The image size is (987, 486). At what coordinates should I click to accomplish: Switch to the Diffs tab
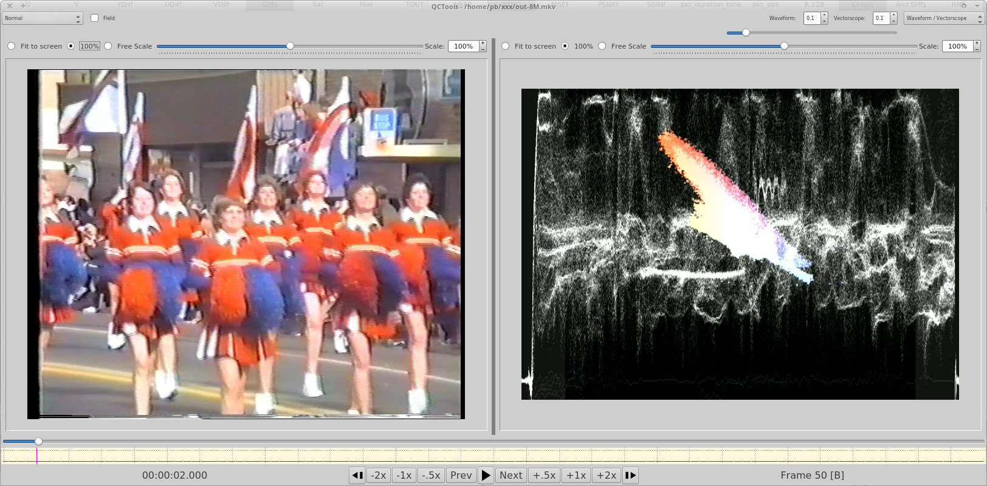click(x=269, y=5)
